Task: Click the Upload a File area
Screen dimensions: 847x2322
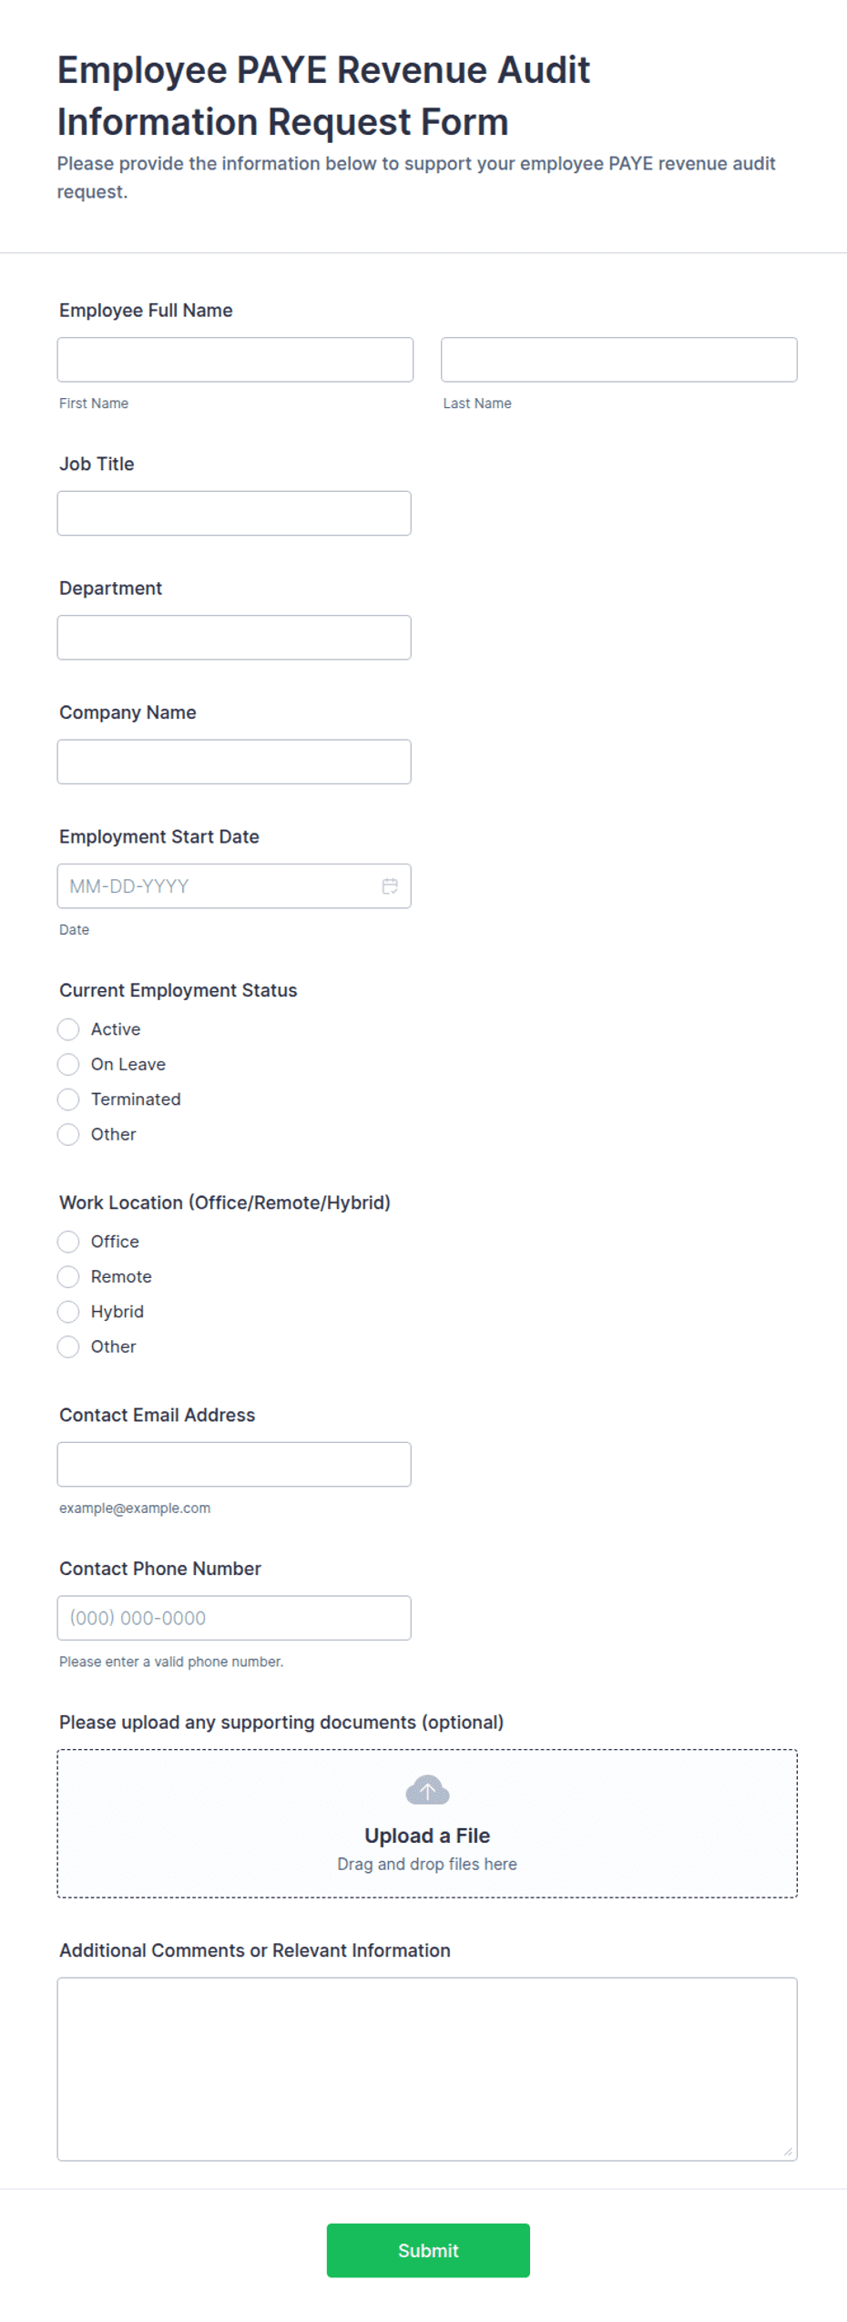Action: 427,1823
